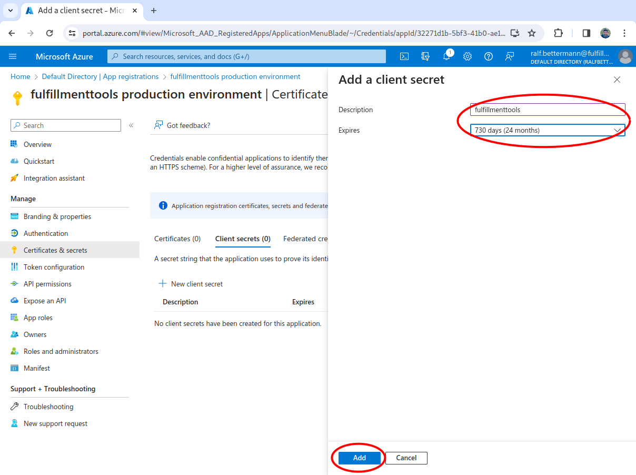Open the Expires dropdown showing 730 days
The height and width of the screenshot is (475, 636).
point(548,130)
